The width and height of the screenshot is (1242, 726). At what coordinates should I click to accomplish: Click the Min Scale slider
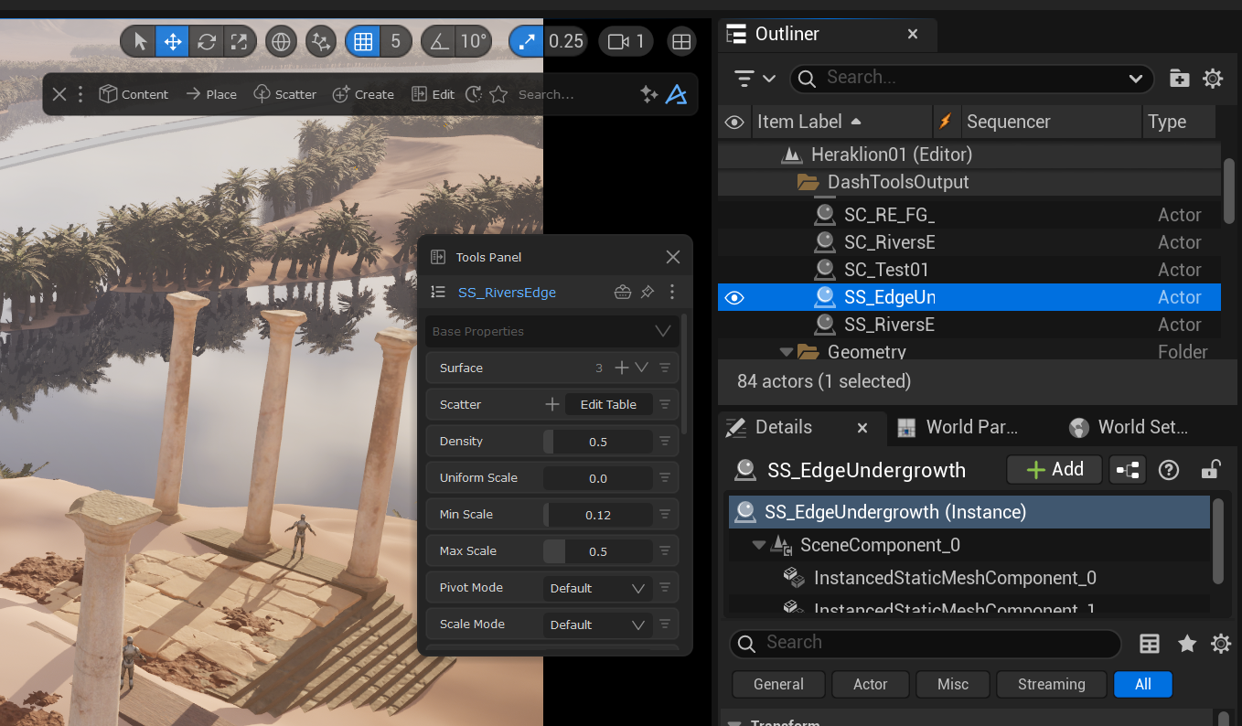598,515
